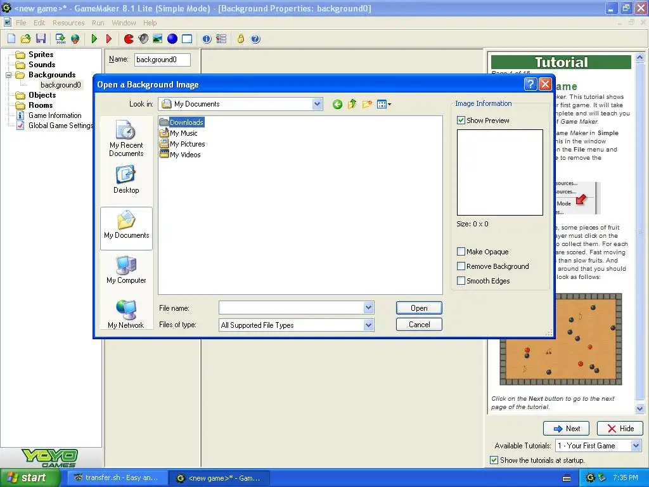Switch to transfer.sh taskbar window

point(117,478)
